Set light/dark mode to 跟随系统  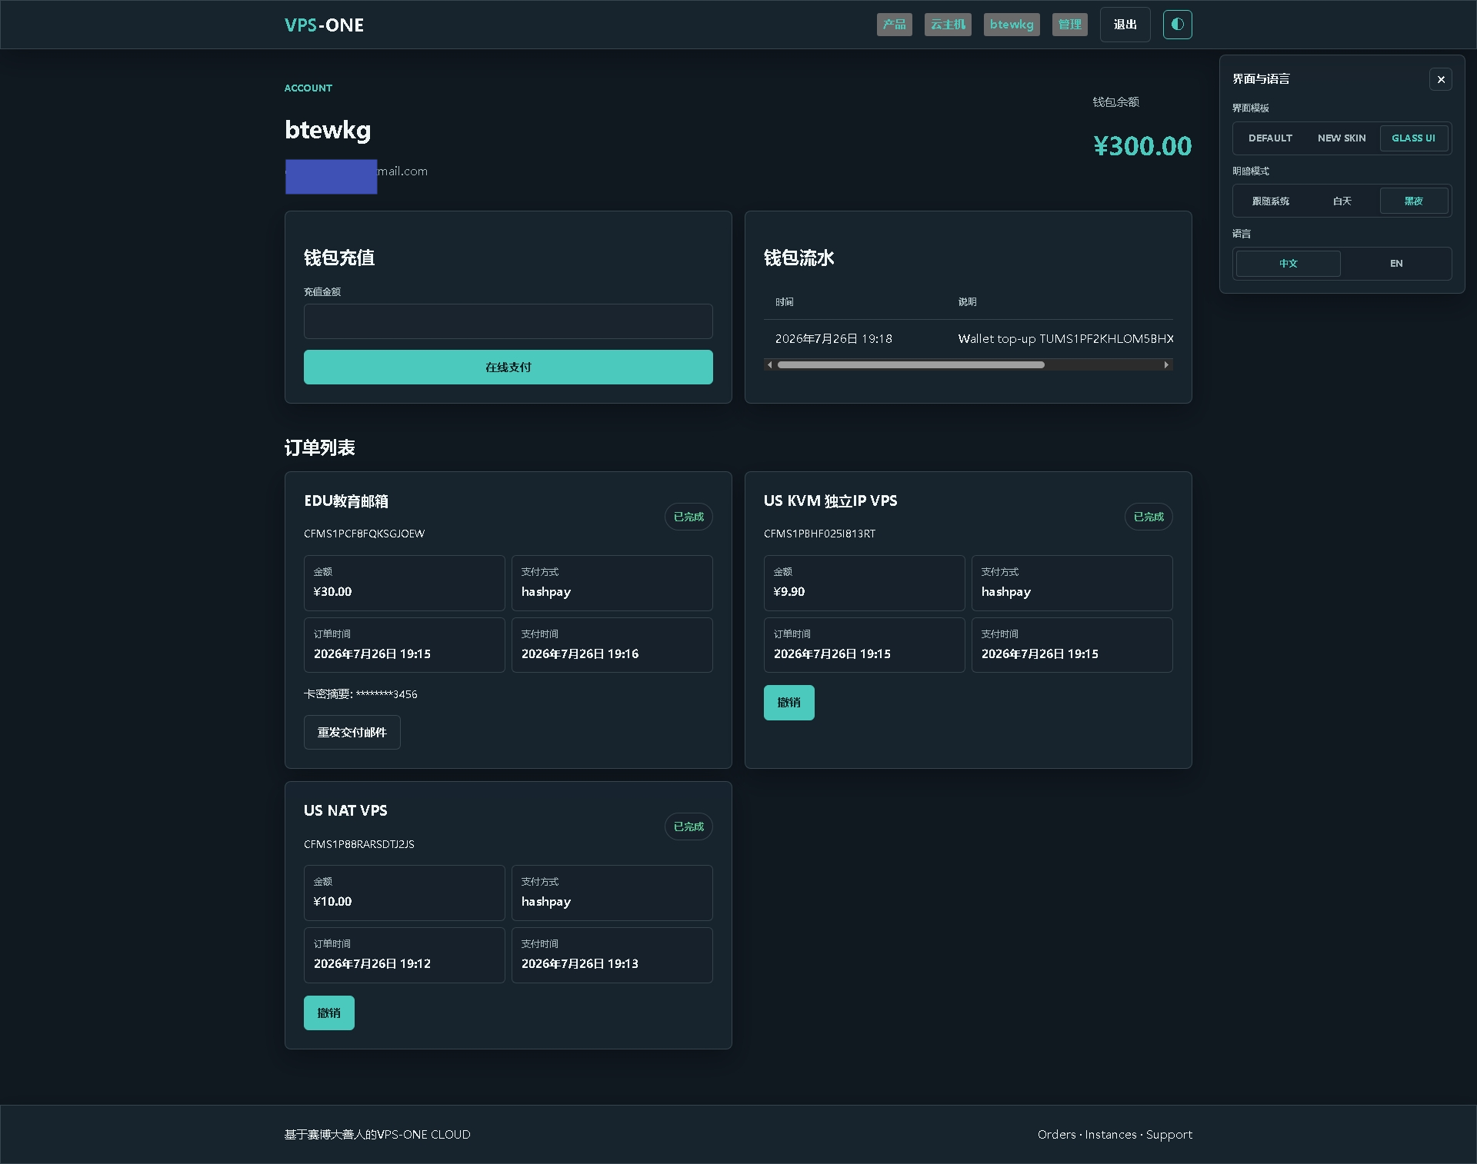(1270, 201)
